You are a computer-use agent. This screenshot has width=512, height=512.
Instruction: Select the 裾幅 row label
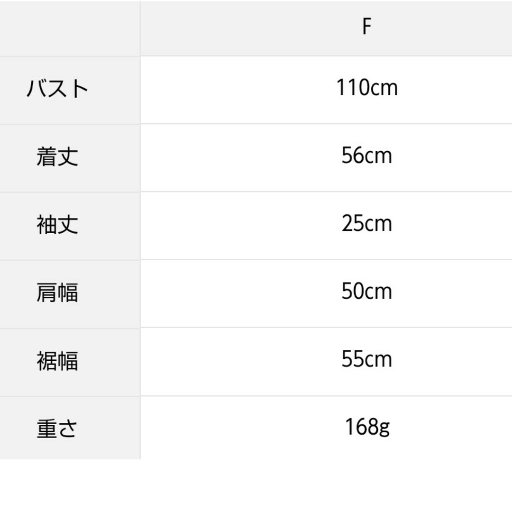57,360
